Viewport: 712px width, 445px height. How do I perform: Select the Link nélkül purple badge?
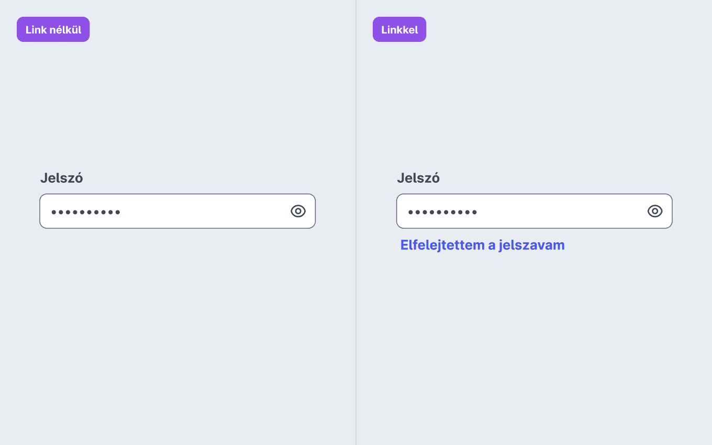pos(53,29)
